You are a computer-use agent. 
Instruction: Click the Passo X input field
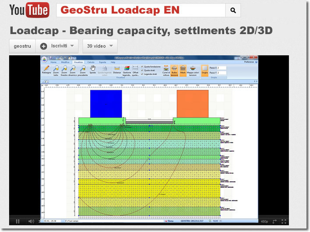(x=222, y=68)
